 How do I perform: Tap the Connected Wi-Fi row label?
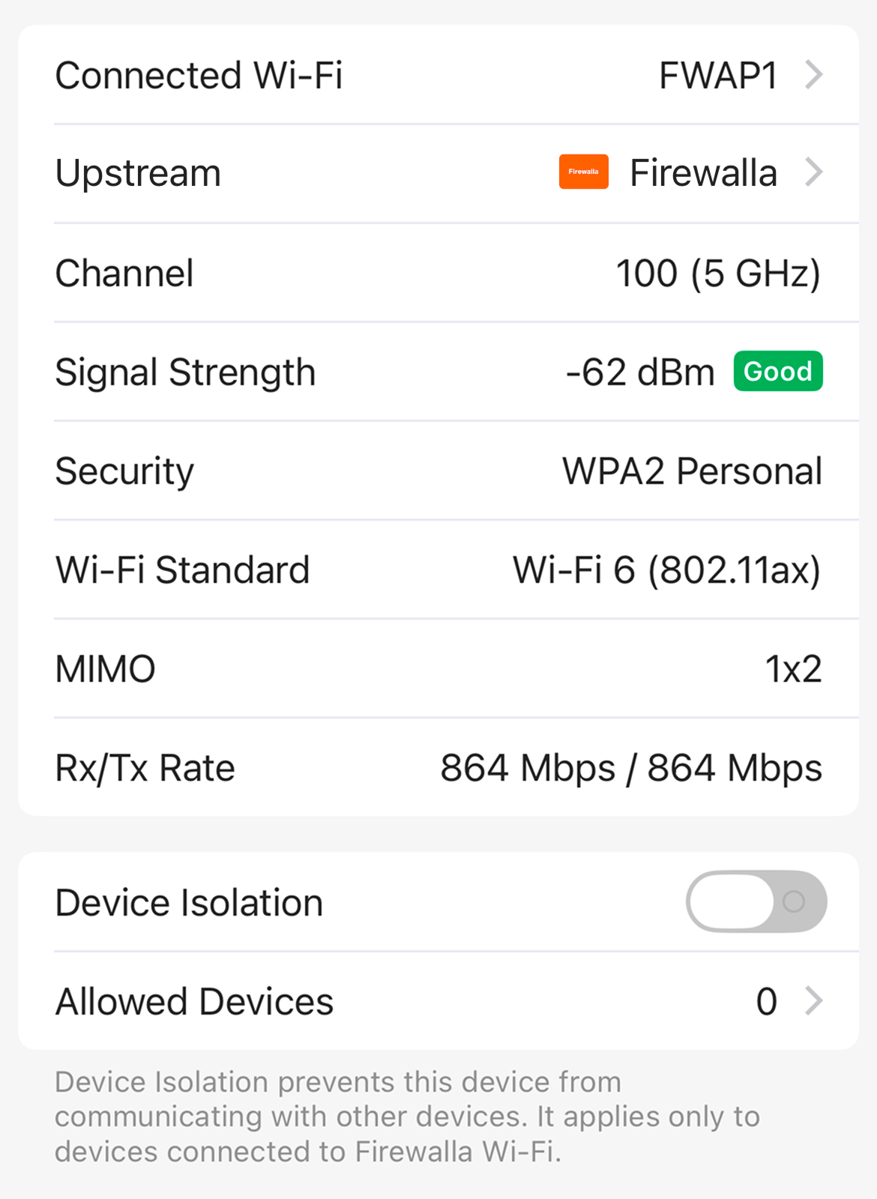199,76
